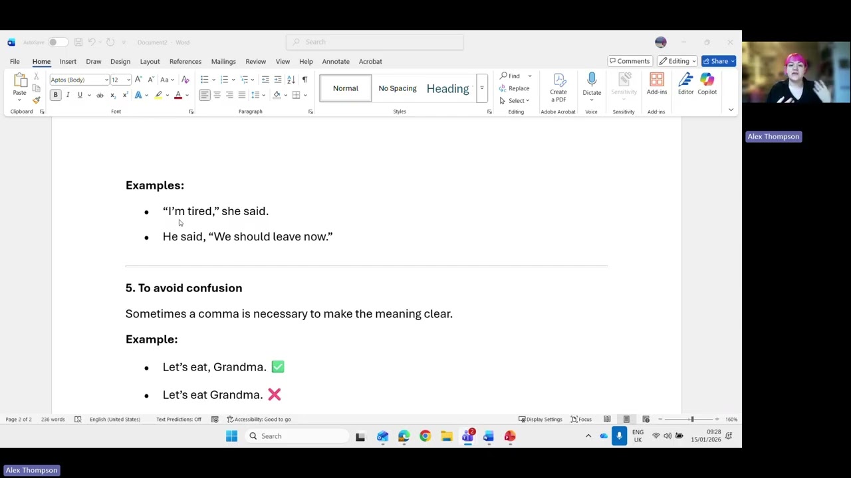
Task: Switch to the References tab
Action: (x=185, y=61)
